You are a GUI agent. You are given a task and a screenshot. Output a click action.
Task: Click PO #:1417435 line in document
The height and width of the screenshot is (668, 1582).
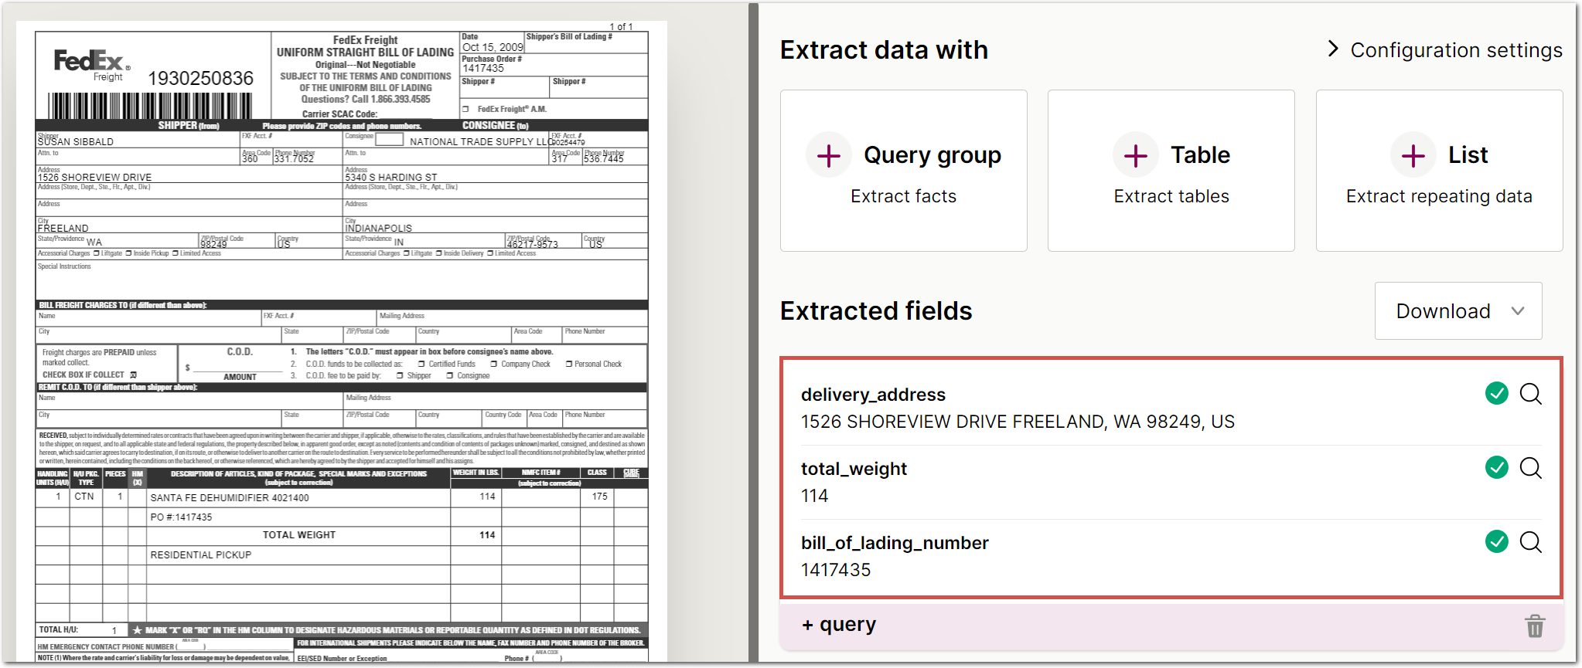pyautogui.click(x=181, y=517)
